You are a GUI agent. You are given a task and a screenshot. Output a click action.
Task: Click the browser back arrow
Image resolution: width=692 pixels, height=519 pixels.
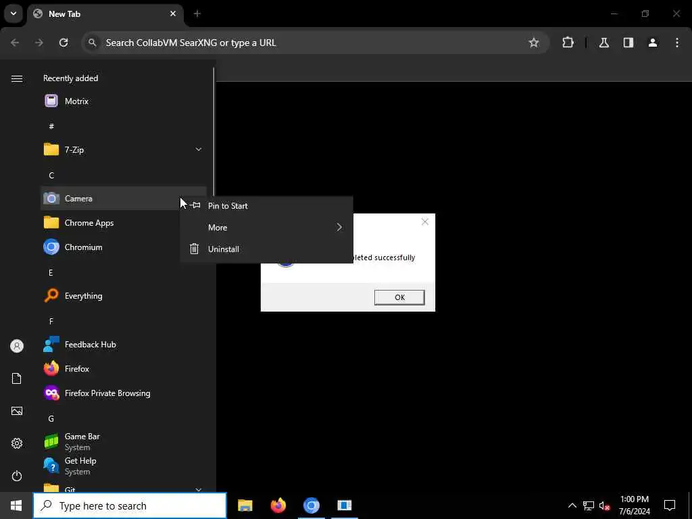(15, 43)
